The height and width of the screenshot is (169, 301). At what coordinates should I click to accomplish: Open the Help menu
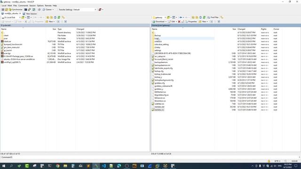click(x=55, y=6)
